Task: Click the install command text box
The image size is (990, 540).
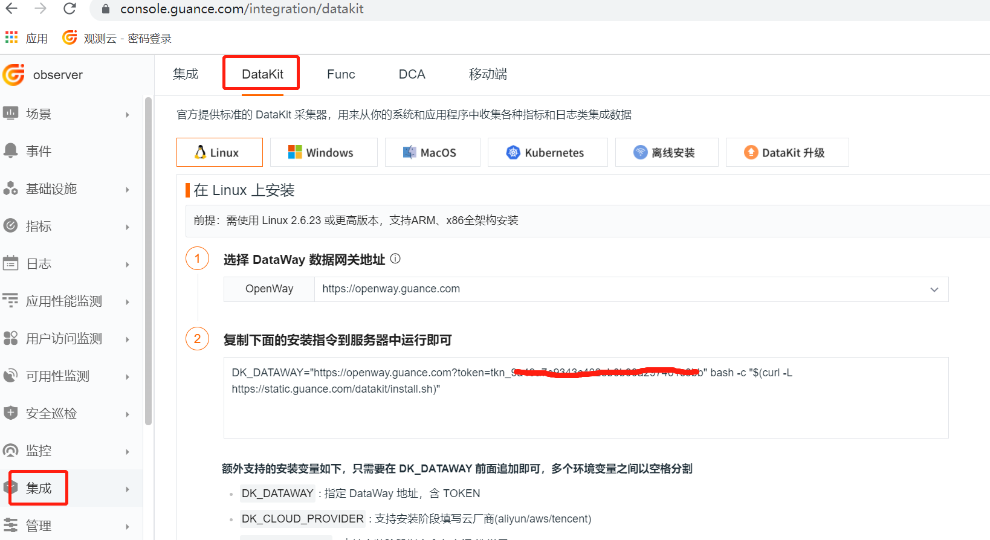Action: (586, 397)
